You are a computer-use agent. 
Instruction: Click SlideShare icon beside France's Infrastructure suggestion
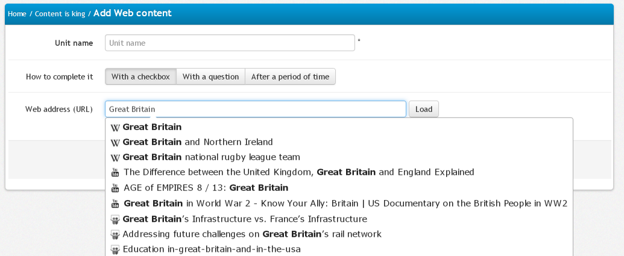pos(116,219)
